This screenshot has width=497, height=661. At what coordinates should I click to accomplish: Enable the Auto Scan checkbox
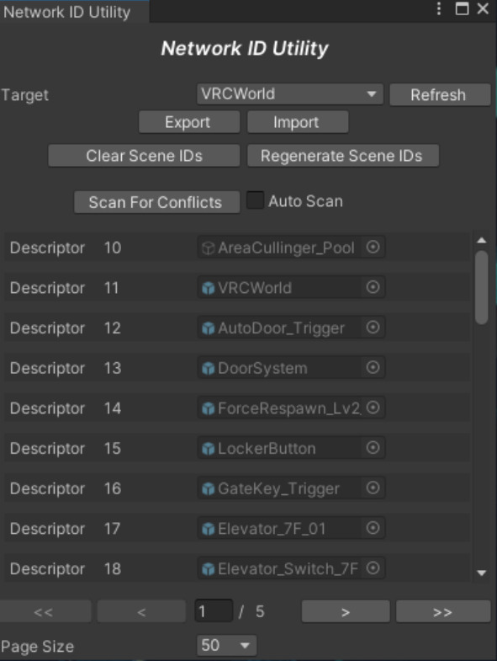255,200
